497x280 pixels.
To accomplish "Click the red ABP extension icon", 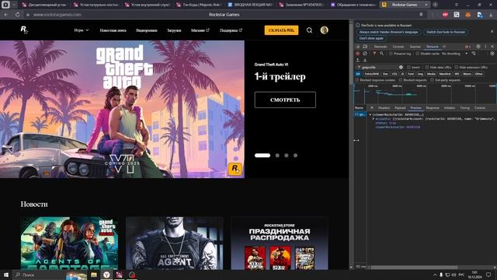I will click(x=445, y=15).
